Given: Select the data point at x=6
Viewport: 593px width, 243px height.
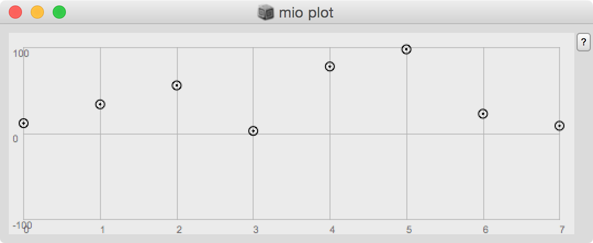Looking at the screenshot, I should (483, 114).
